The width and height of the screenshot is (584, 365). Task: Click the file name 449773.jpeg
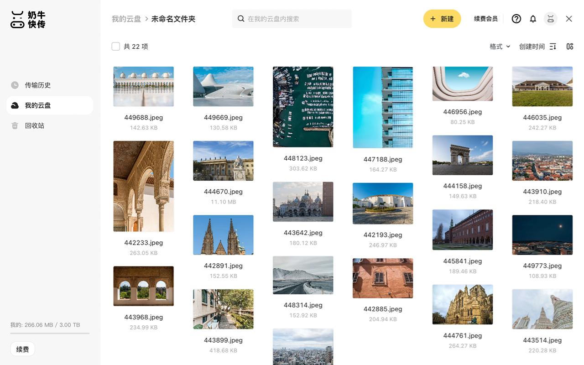click(542, 266)
